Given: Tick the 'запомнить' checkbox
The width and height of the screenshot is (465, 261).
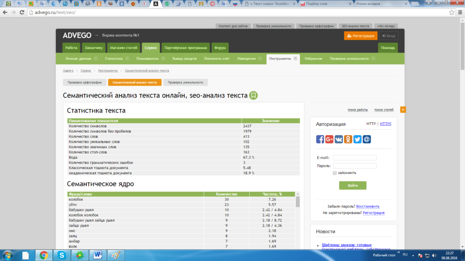Looking at the screenshot, I should coord(335,173).
